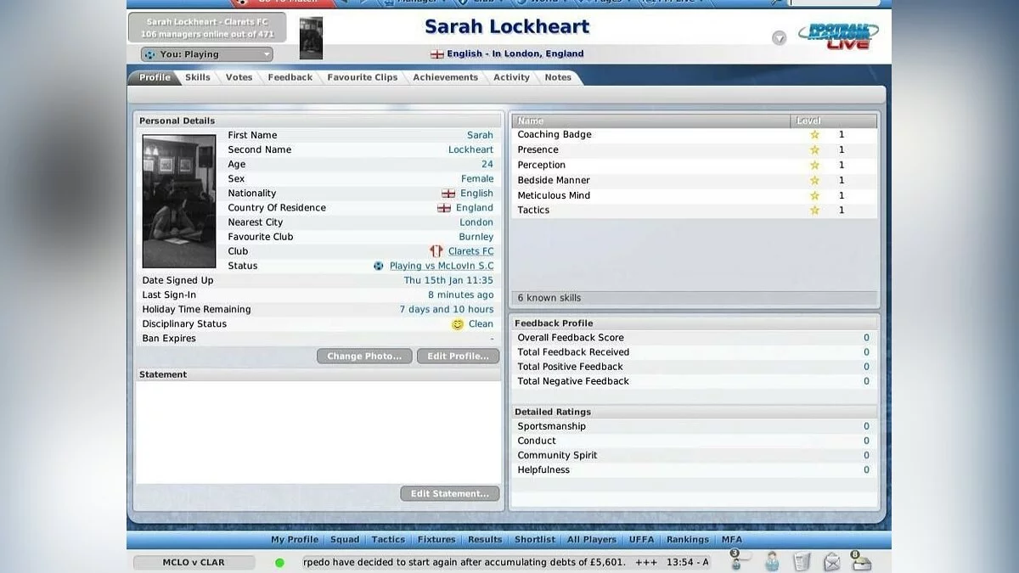Click the England flag in Country Of Residence row
This screenshot has height=573, width=1019.
[x=444, y=208]
